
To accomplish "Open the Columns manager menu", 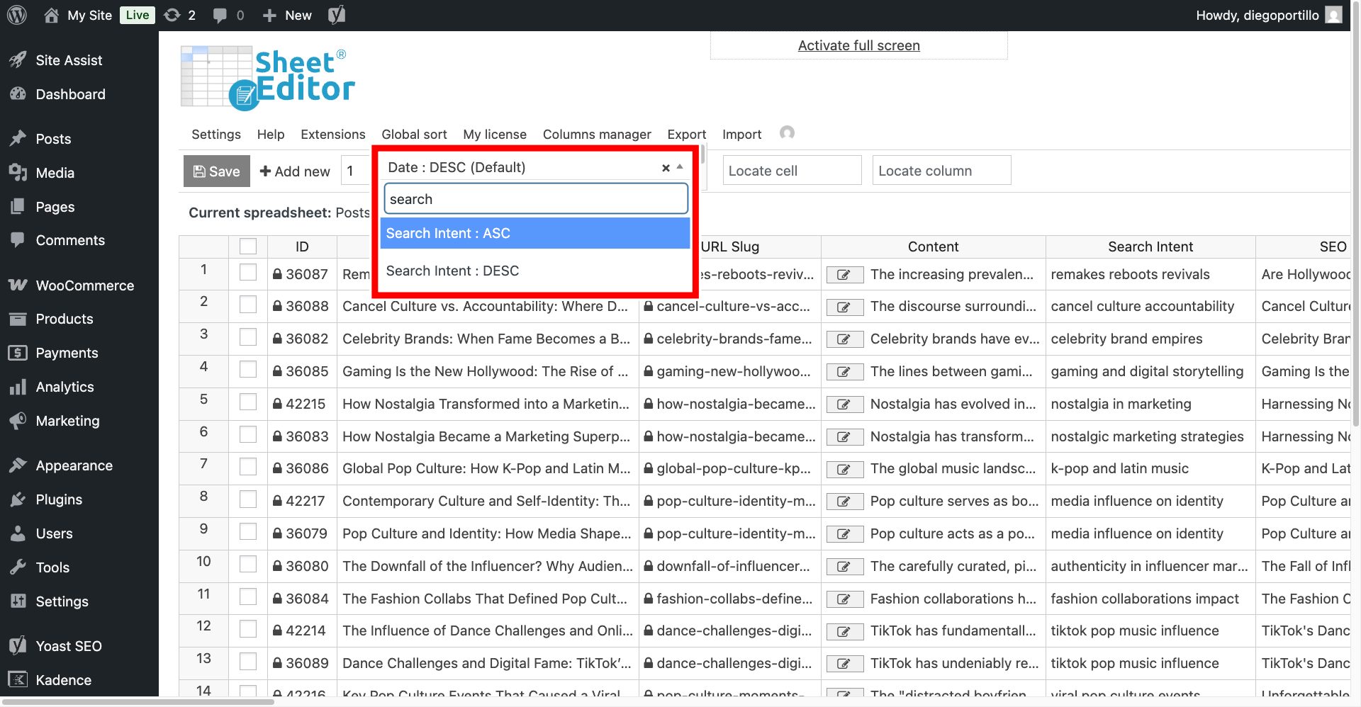I will (597, 134).
